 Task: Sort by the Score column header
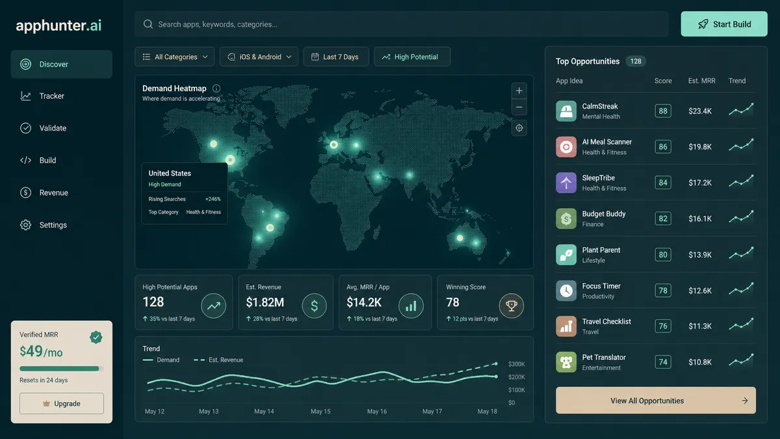point(663,81)
